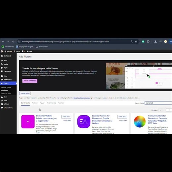
Task: Click the Pages icon in sidebar
Action: pos(2,68)
